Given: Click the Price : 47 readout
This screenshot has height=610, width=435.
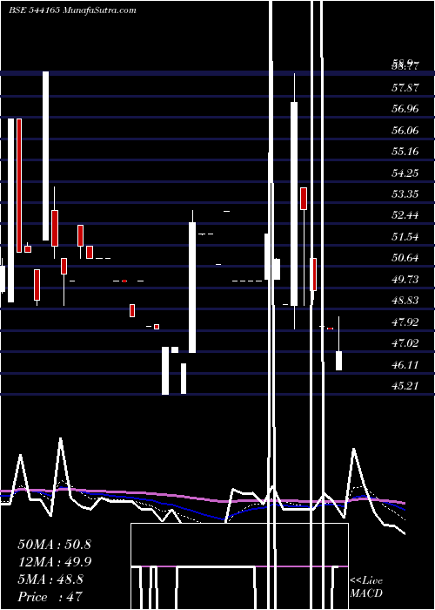Looking at the screenshot, I should 50,597.
